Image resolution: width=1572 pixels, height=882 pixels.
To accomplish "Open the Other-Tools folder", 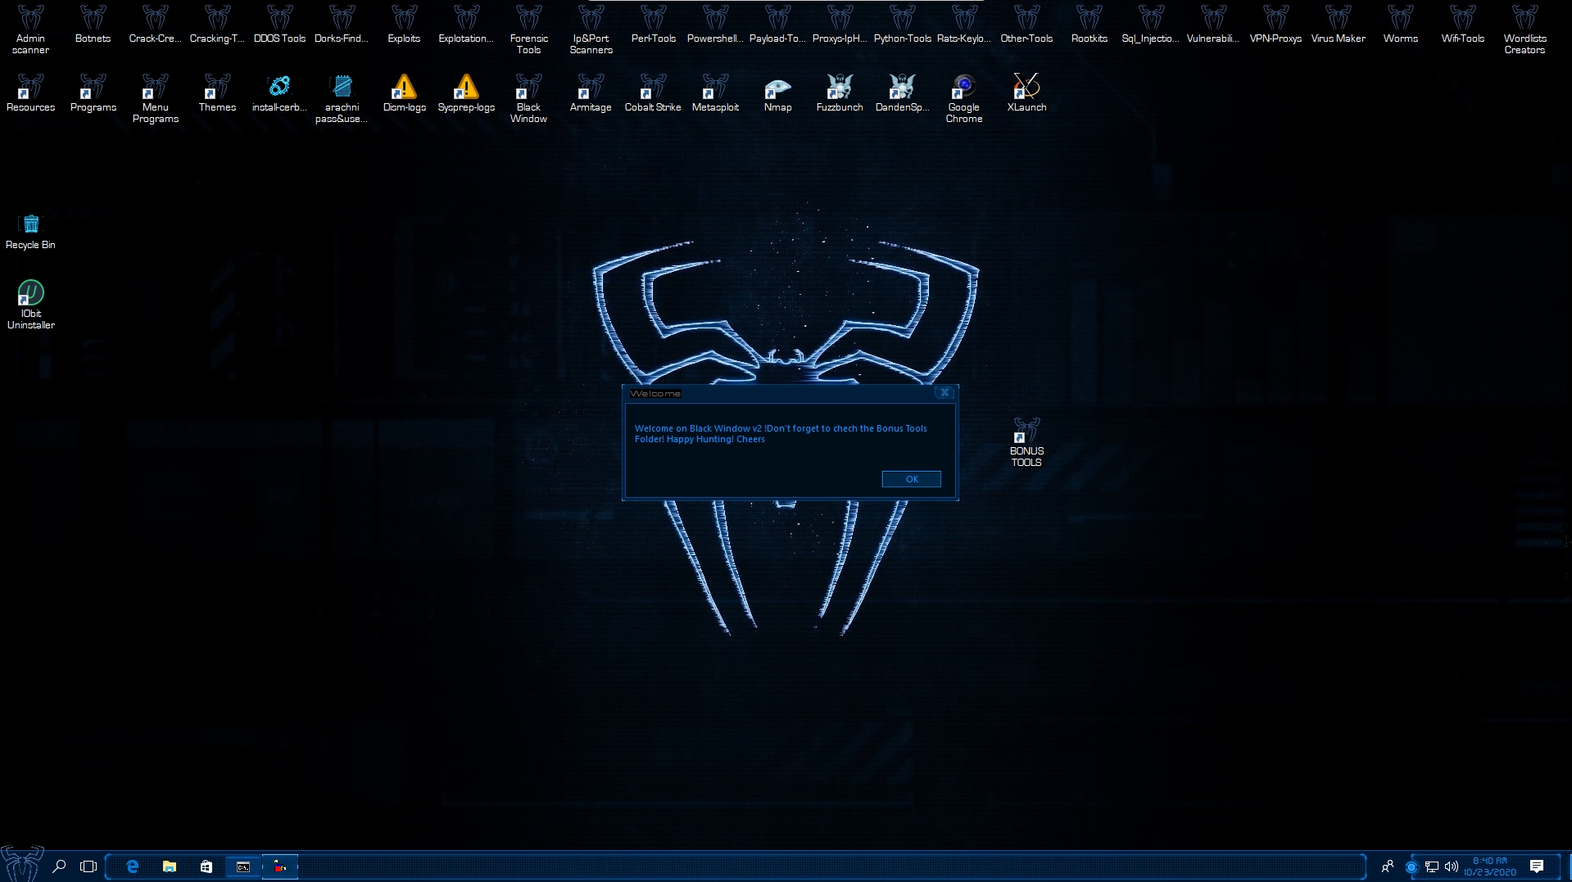I will pyautogui.click(x=1026, y=25).
